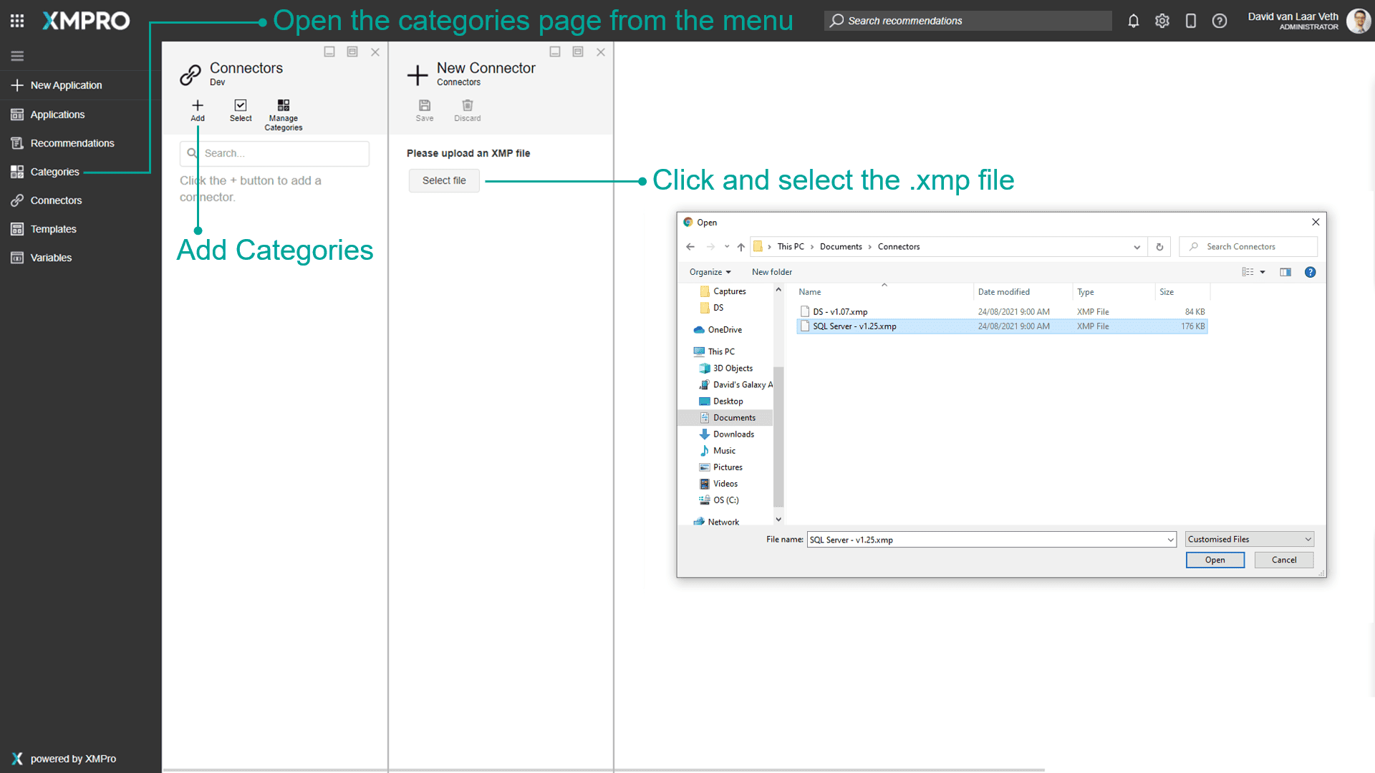Click the mobile device icon in header
The width and height of the screenshot is (1375, 773).
[x=1190, y=21]
